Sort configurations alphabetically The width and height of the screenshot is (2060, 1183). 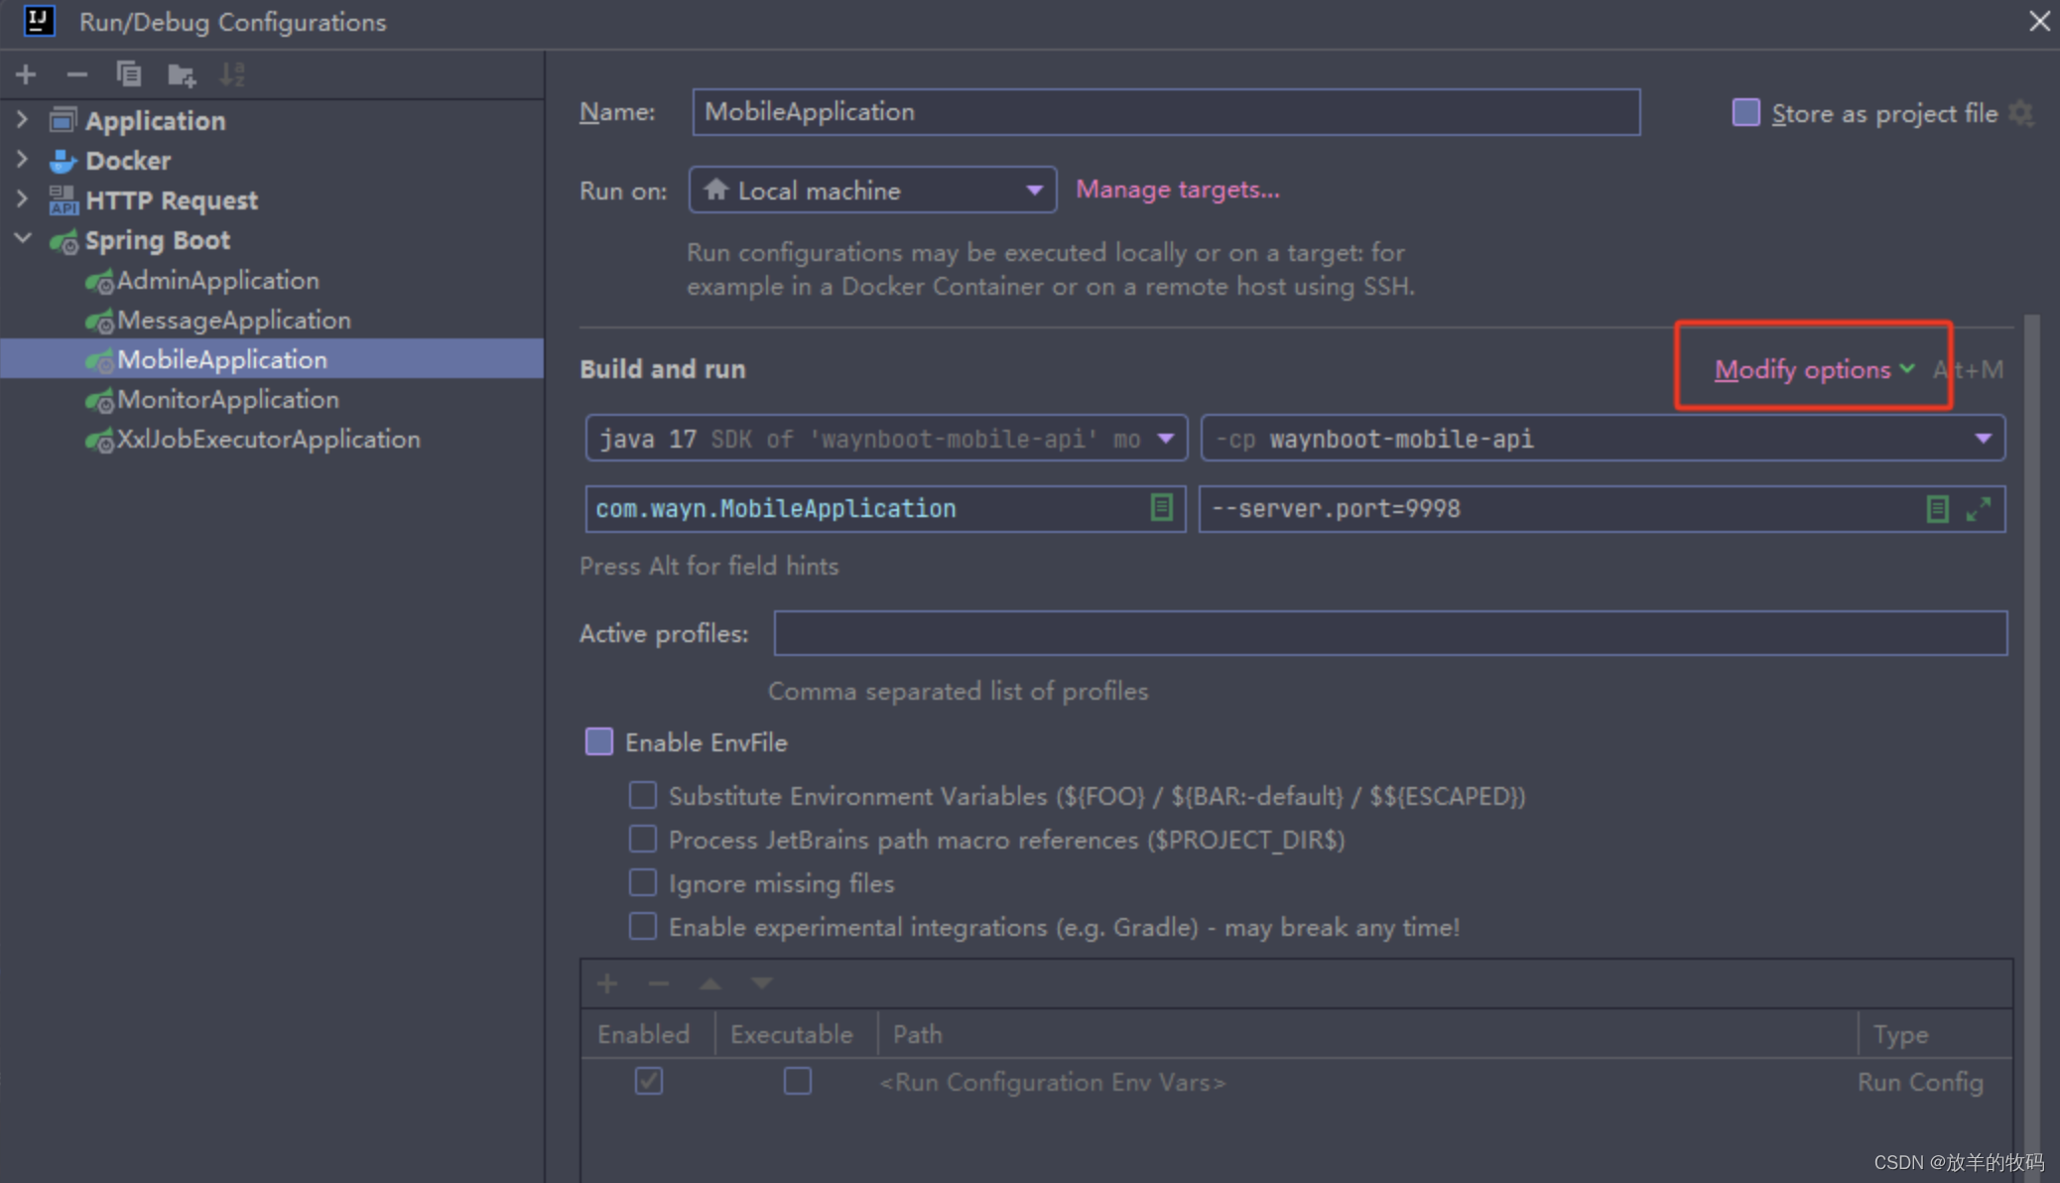[232, 73]
